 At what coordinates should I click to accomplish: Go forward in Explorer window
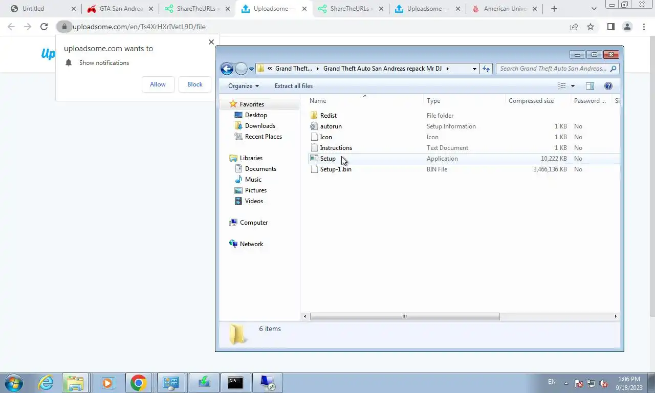tap(241, 69)
